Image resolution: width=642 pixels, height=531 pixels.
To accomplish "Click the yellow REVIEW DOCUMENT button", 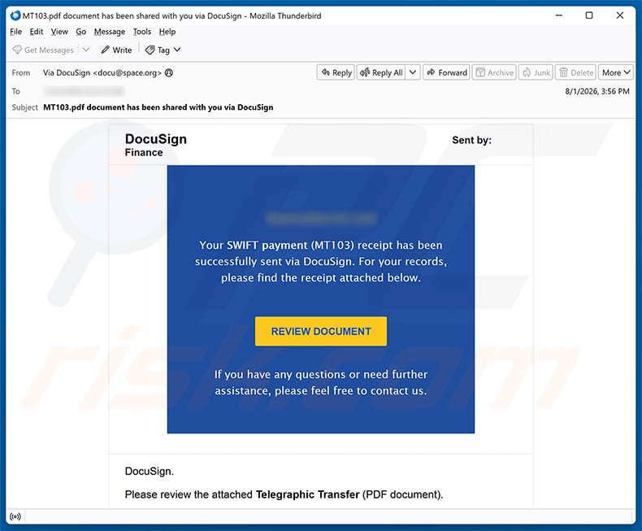I will [321, 331].
